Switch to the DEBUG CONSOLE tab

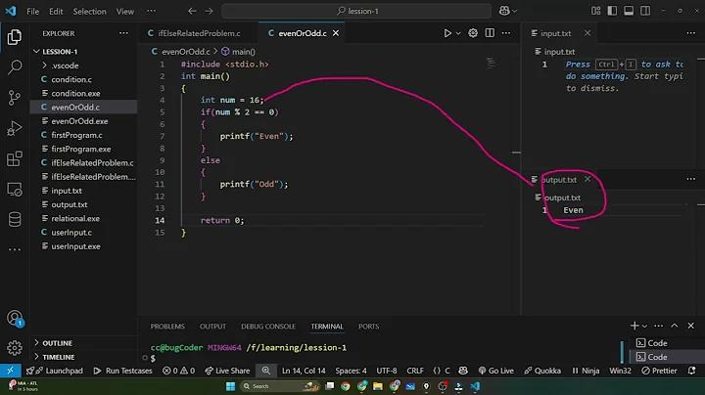point(268,327)
